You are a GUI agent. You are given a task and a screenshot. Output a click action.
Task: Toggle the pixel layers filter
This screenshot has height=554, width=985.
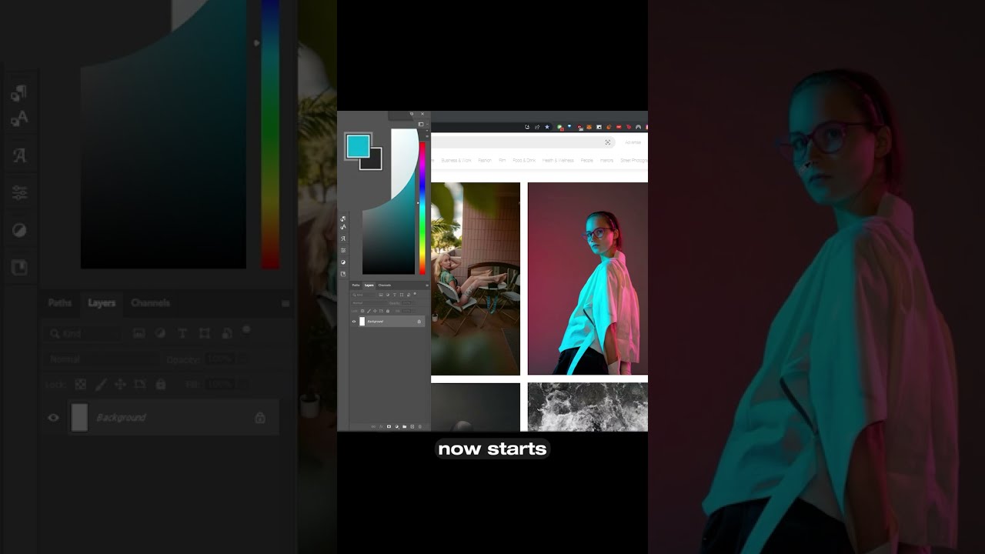(381, 295)
